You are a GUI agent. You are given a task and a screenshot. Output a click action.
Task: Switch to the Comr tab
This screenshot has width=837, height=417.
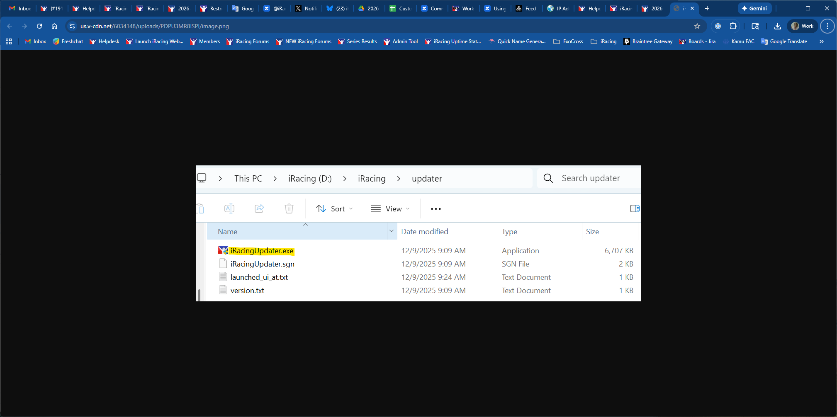click(432, 8)
